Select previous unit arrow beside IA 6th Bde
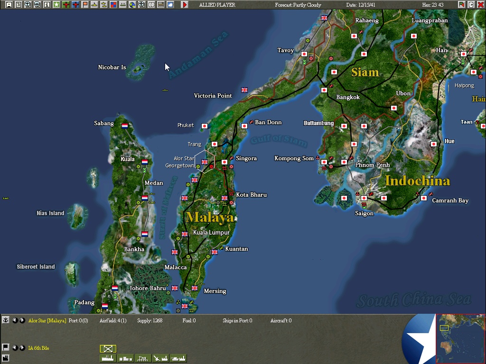This screenshot has width=486, height=364. (x=15, y=347)
